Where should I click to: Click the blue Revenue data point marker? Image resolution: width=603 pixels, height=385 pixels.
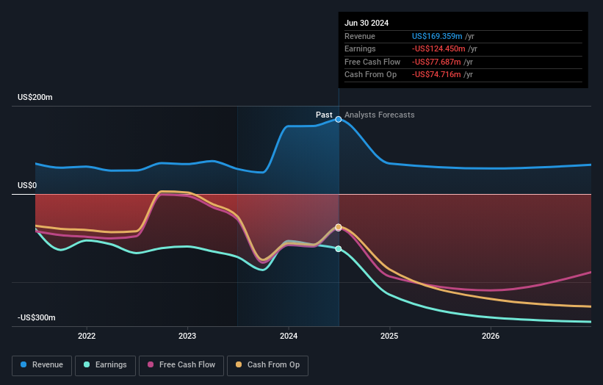(339, 119)
